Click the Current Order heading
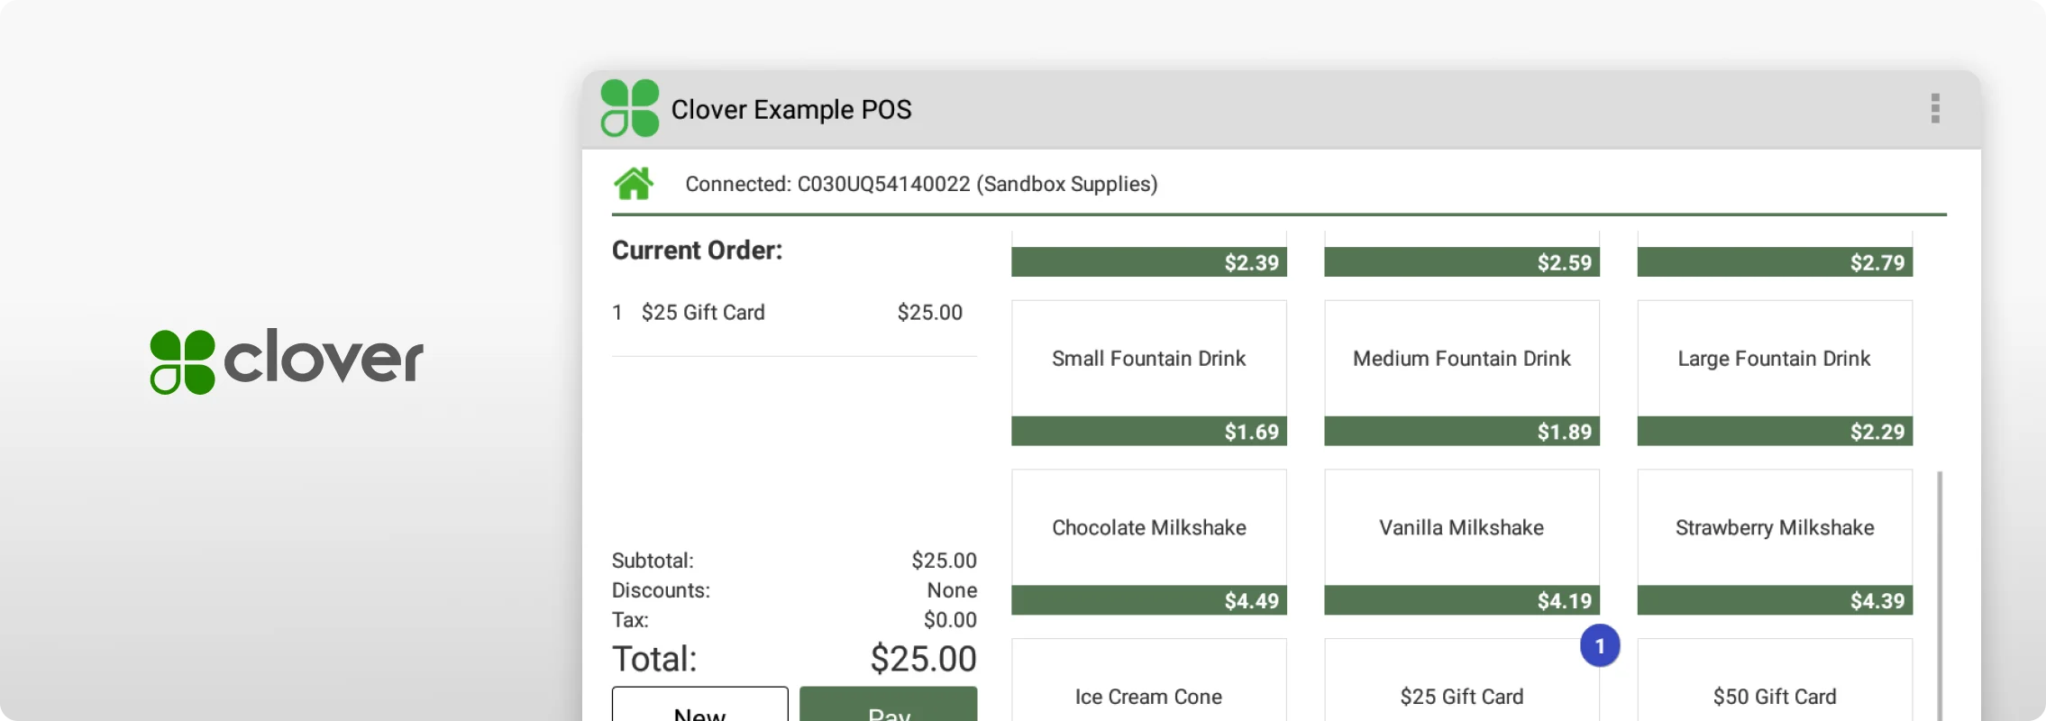This screenshot has width=2046, height=721. click(x=697, y=250)
